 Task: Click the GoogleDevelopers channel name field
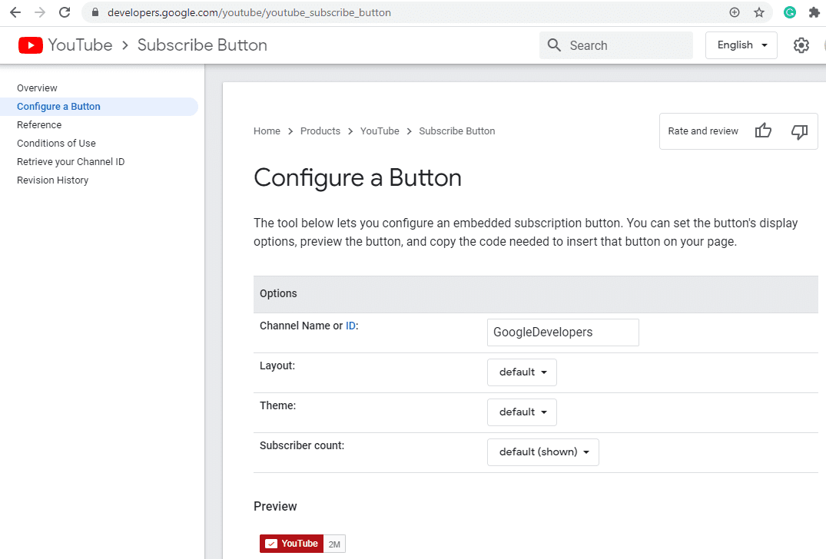coord(562,332)
